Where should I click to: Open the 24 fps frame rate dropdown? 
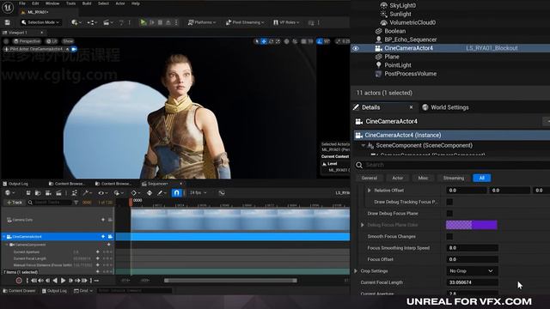tap(199, 193)
